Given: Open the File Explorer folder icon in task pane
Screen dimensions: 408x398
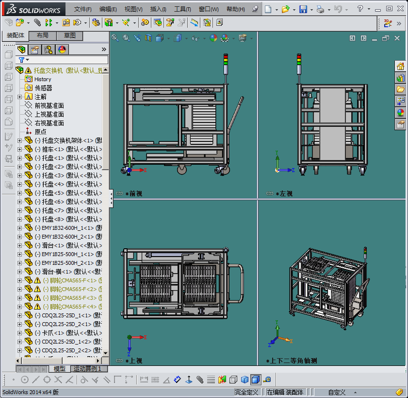Looking at the screenshot, I should 400,89.
